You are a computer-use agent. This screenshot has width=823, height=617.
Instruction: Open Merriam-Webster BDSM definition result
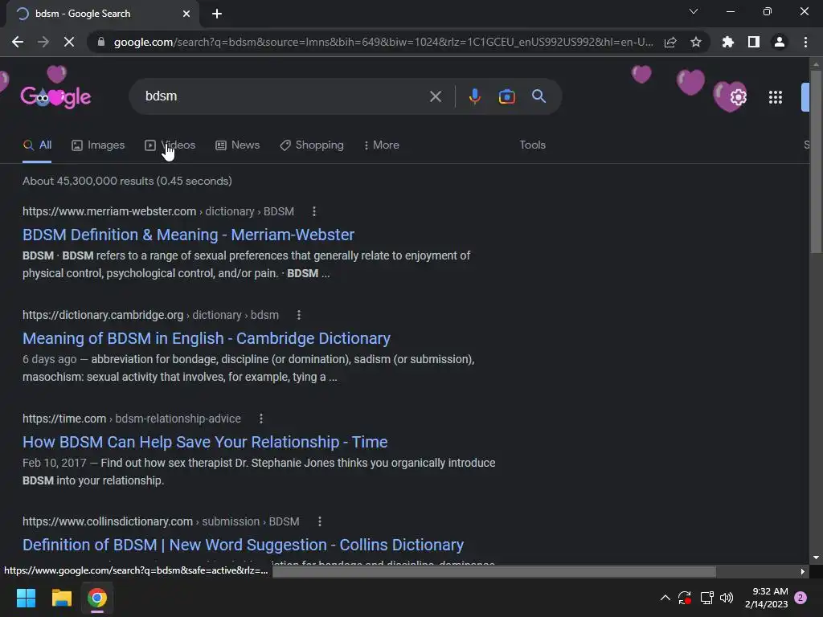tap(188, 235)
